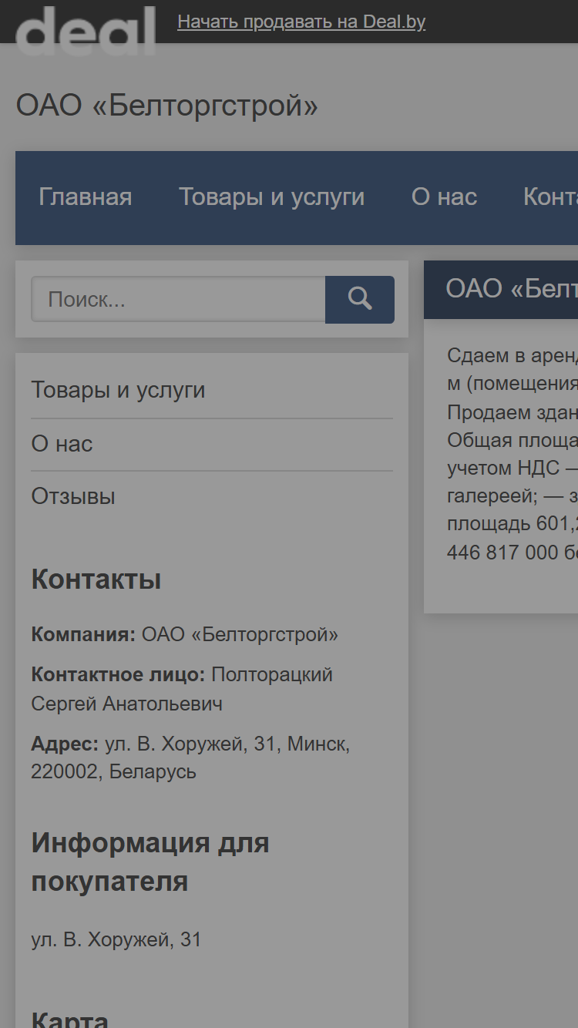Open link Начать продавать на Deal.by
The width and height of the screenshot is (578, 1028).
tap(301, 22)
